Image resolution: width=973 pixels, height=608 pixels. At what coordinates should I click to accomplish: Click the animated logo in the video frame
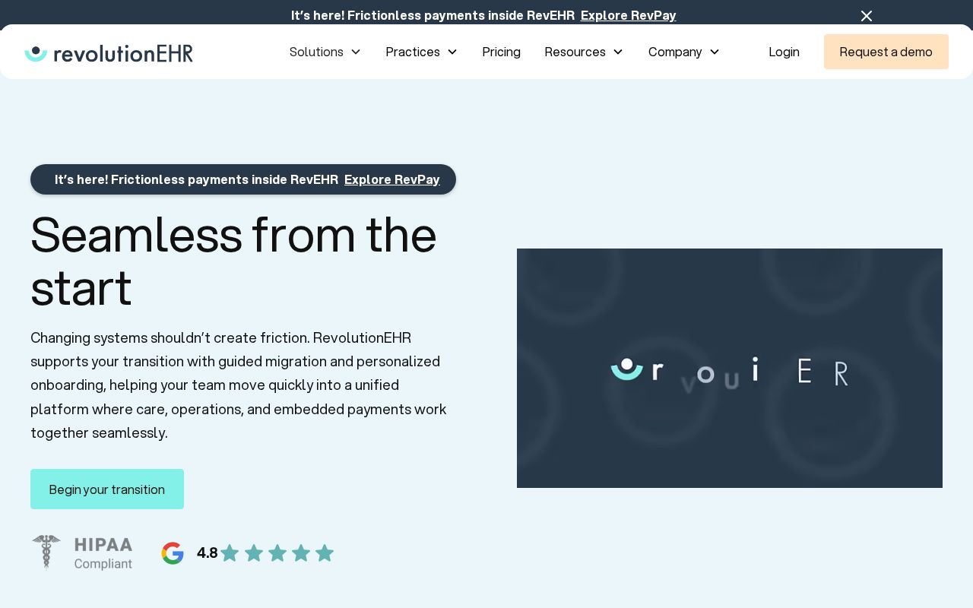730,371
